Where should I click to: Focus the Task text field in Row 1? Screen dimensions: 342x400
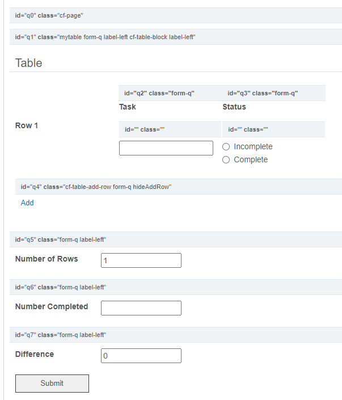pyautogui.click(x=166, y=148)
